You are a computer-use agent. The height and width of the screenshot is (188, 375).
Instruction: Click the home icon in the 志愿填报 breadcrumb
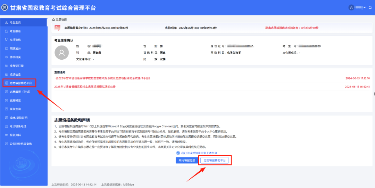53,20
